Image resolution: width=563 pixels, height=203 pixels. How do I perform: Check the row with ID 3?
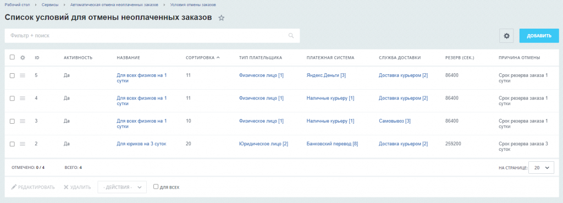tap(12, 121)
